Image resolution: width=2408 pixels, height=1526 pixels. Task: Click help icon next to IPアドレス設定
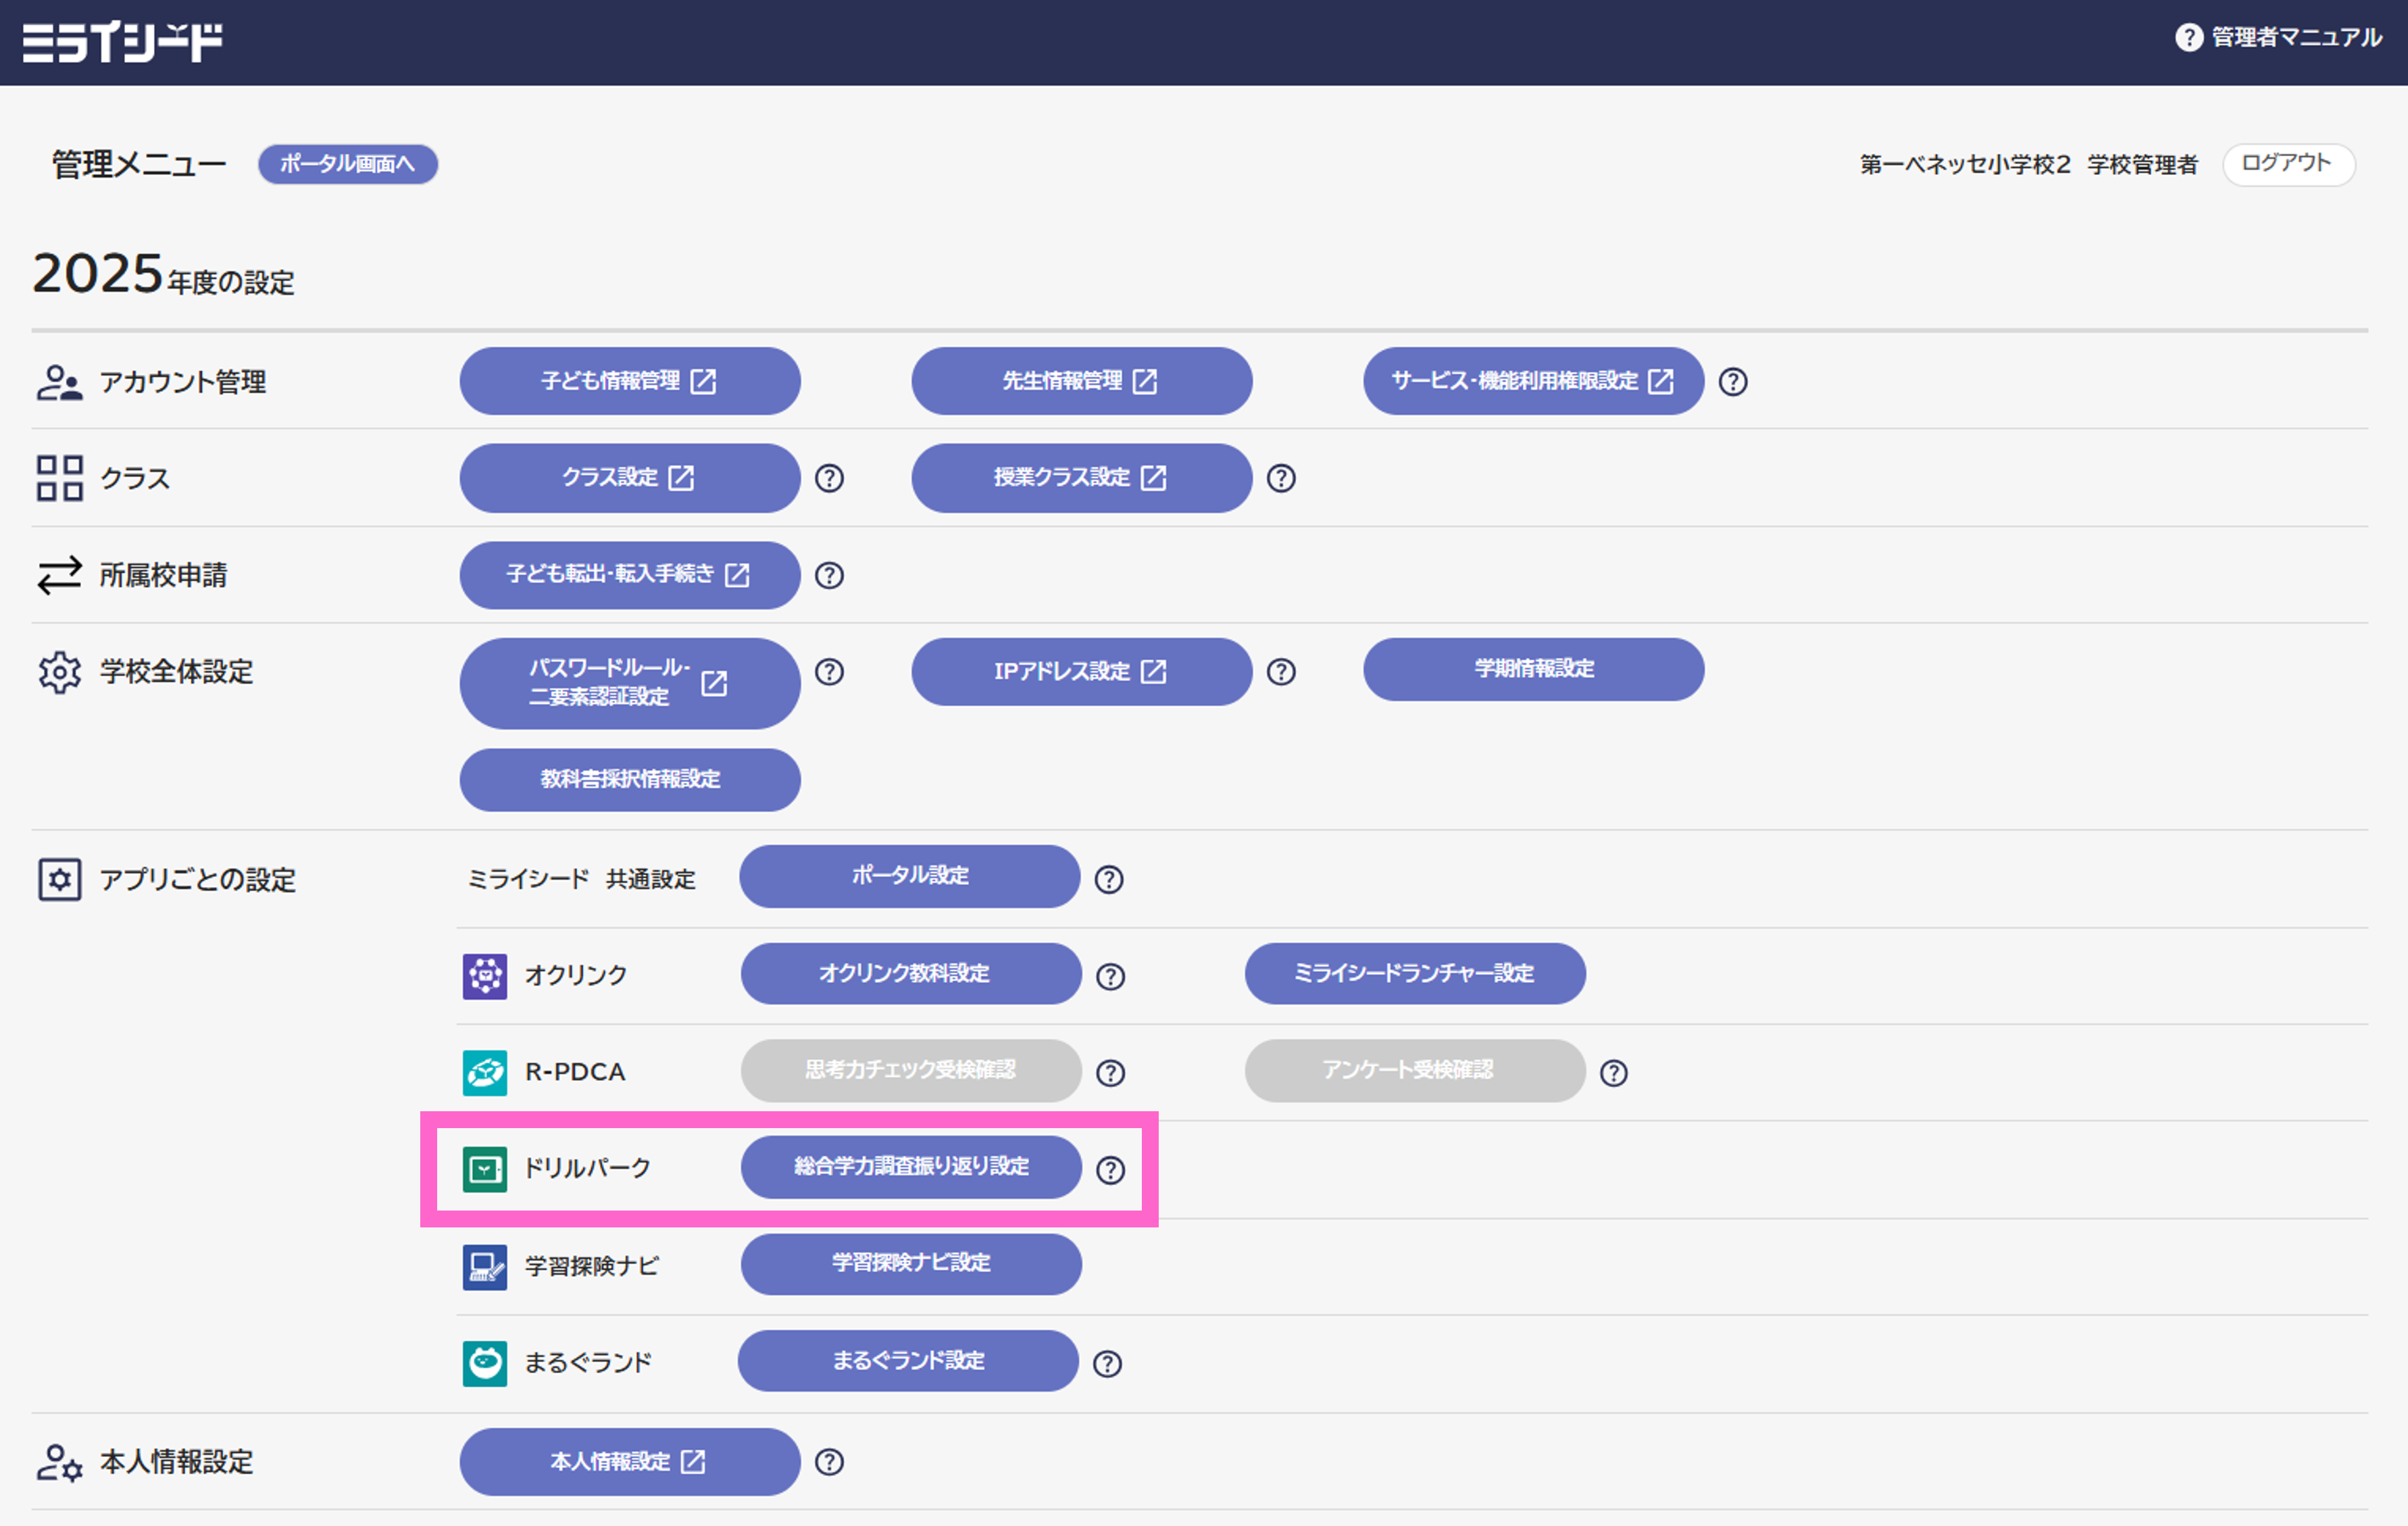tap(1280, 672)
